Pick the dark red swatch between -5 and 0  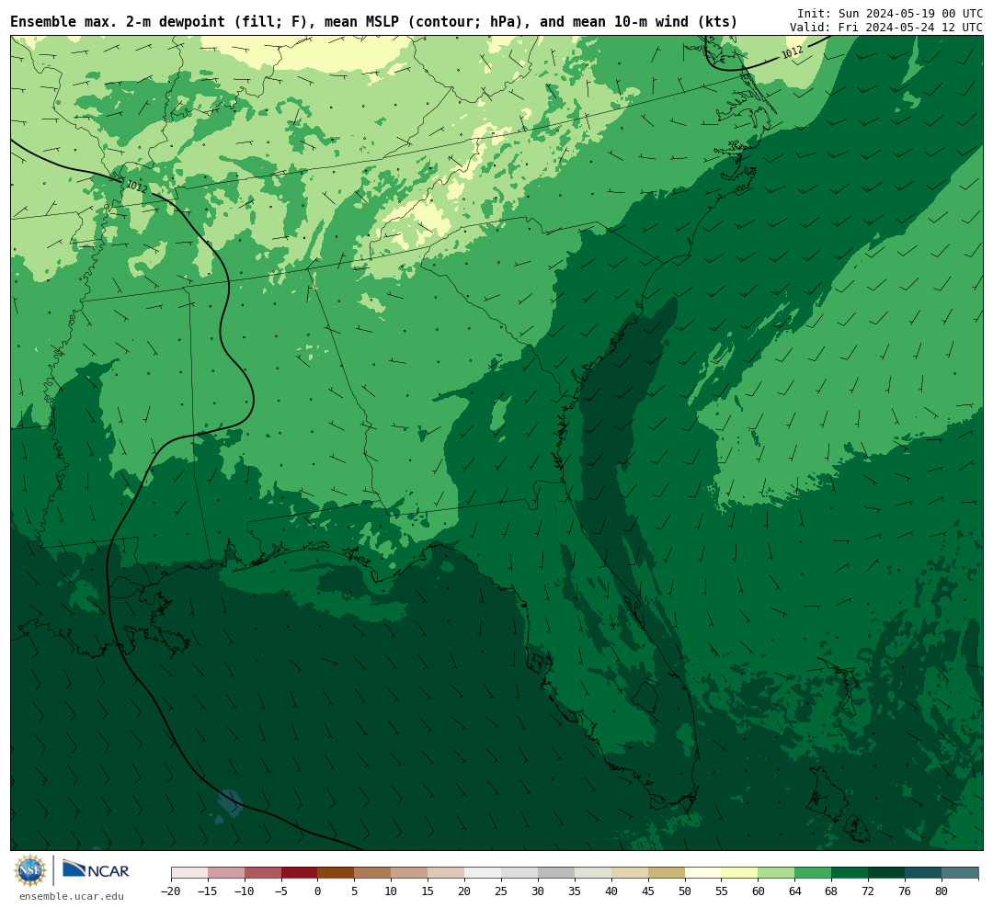pos(300,872)
